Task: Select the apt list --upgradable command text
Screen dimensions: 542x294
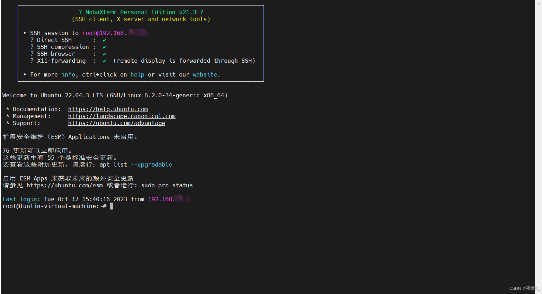Action: point(135,164)
